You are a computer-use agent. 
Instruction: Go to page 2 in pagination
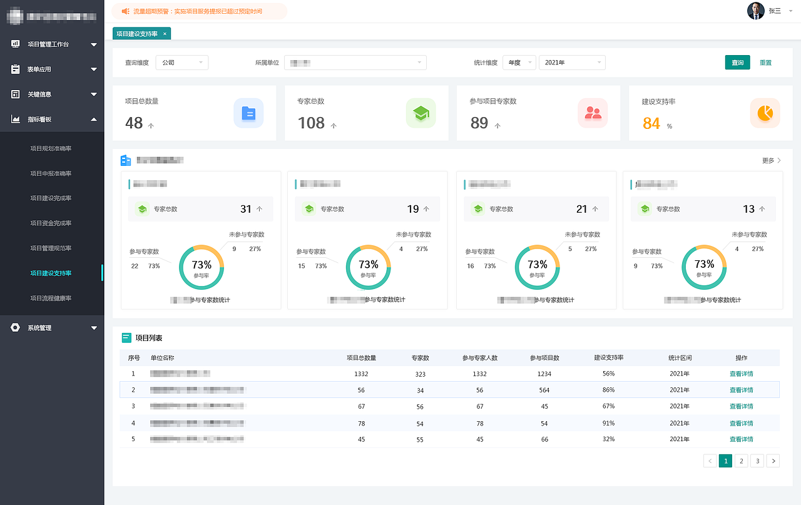pyautogui.click(x=741, y=461)
